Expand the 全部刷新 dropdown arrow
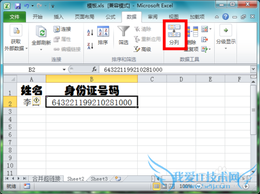260x194 pixels. [x=41, y=49]
